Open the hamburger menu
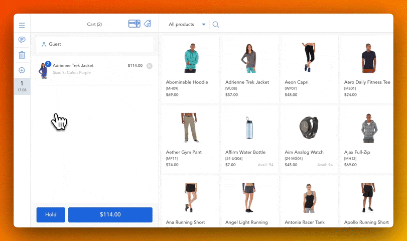The width and height of the screenshot is (407, 241). [22, 25]
